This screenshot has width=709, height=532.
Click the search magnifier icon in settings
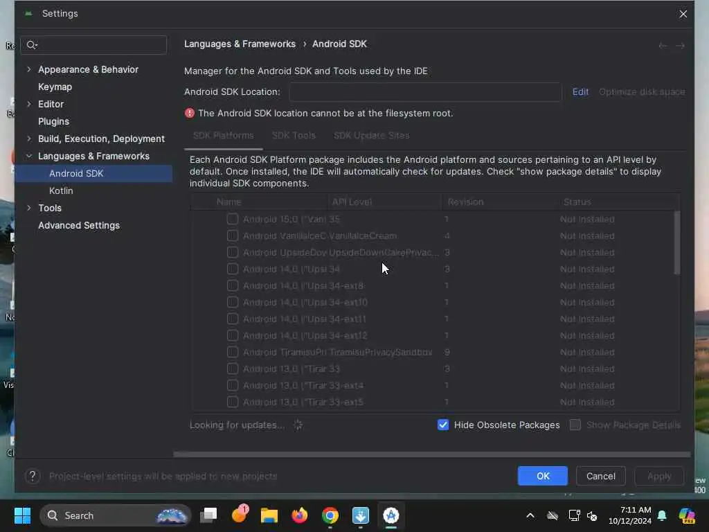point(31,45)
